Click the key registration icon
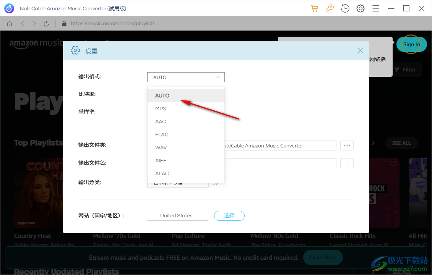The image size is (432, 275). (330, 8)
